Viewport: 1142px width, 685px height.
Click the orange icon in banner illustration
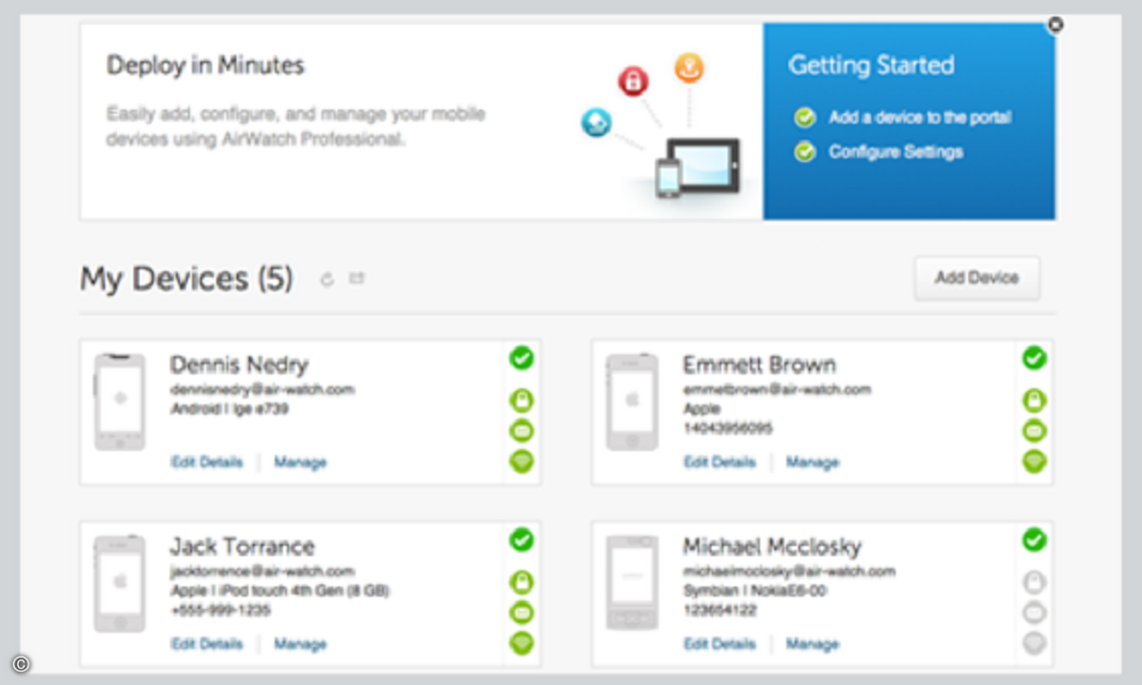click(689, 68)
